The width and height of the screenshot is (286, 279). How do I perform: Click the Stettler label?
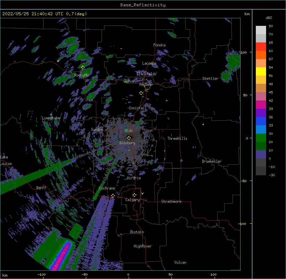pos(210,79)
